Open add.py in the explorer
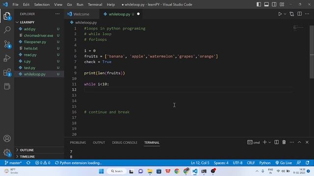Screen dimensions: 314x176 (x=29, y=29)
